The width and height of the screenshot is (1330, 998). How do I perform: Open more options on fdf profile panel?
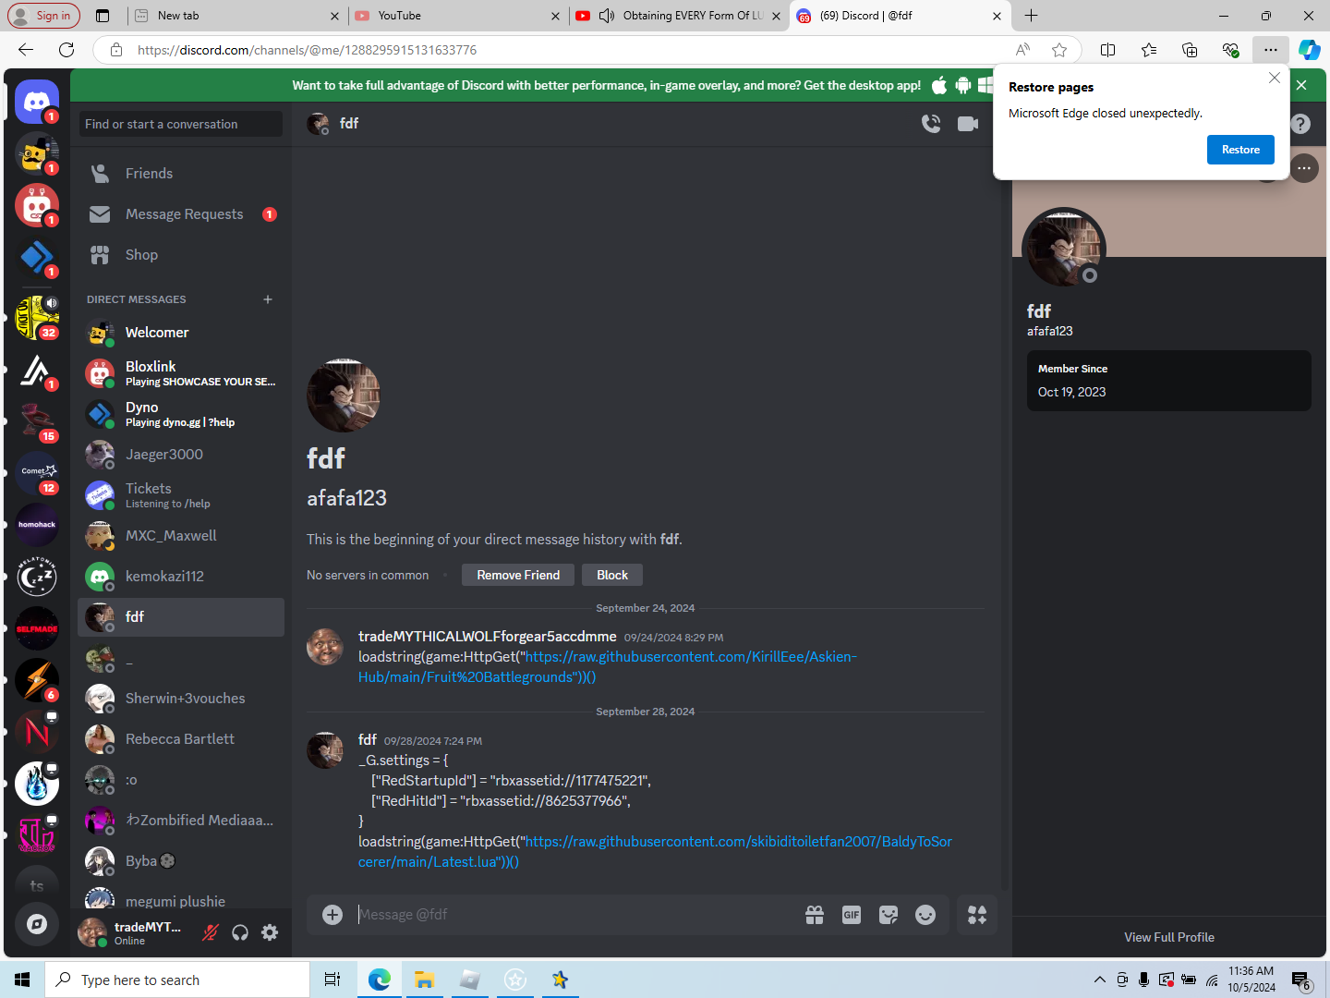click(x=1304, y=168)
